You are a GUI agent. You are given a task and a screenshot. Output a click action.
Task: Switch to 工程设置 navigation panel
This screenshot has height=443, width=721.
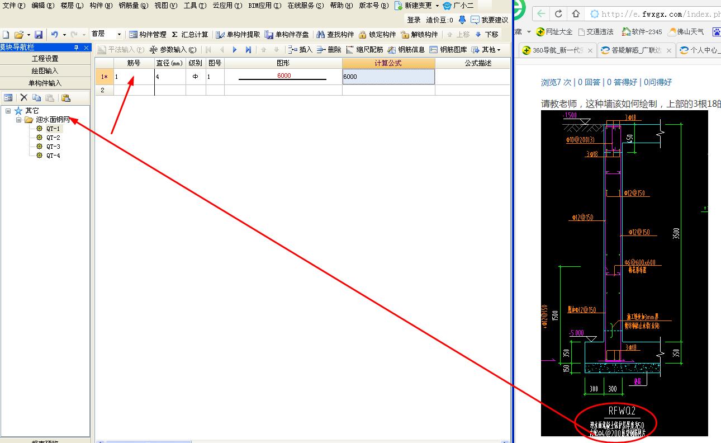coord(45,58)
